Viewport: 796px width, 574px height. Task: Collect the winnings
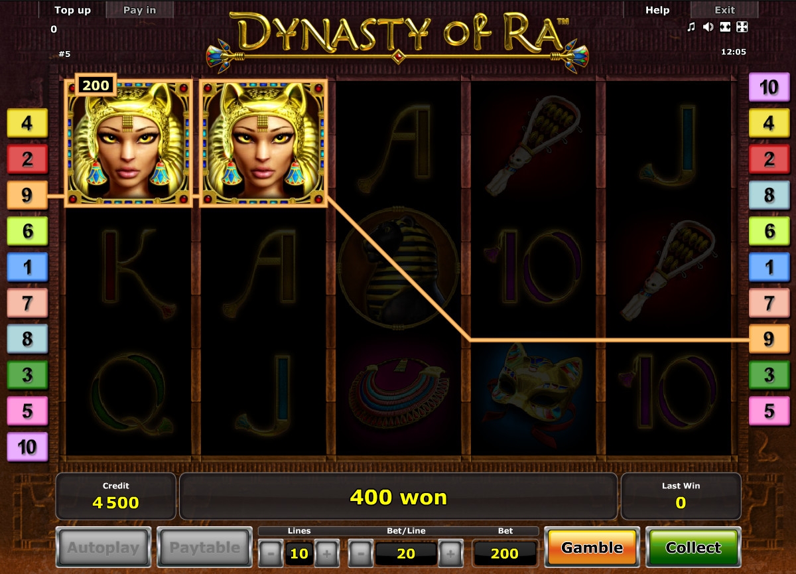(693, 548)
